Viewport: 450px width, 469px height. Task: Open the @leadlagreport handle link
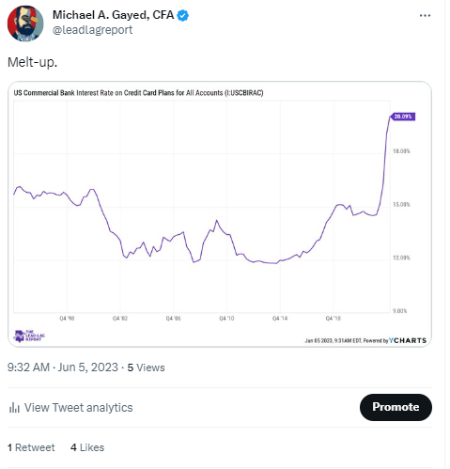pos(92,30)
